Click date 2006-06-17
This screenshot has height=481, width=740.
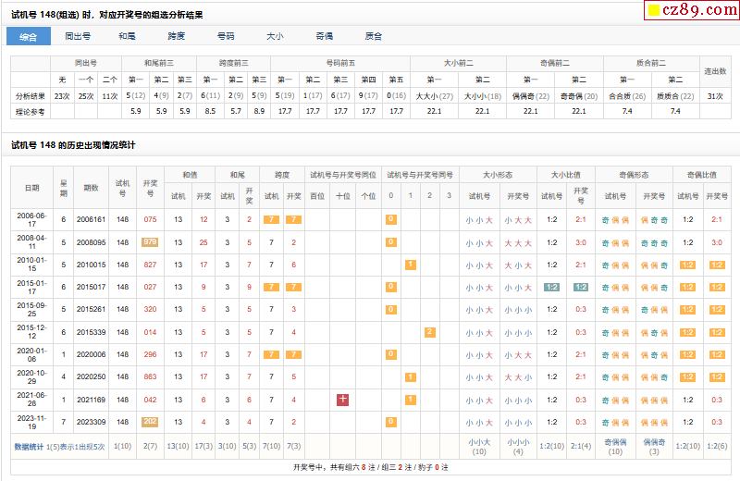point(31,219)
